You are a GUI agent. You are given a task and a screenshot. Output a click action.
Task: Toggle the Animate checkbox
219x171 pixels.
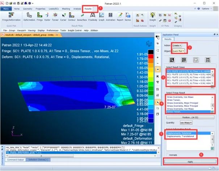167,155
